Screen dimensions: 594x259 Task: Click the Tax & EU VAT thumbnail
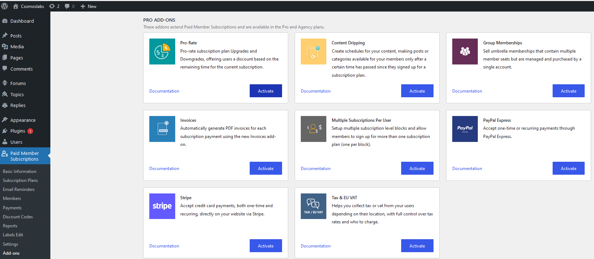tap(313, 206)
